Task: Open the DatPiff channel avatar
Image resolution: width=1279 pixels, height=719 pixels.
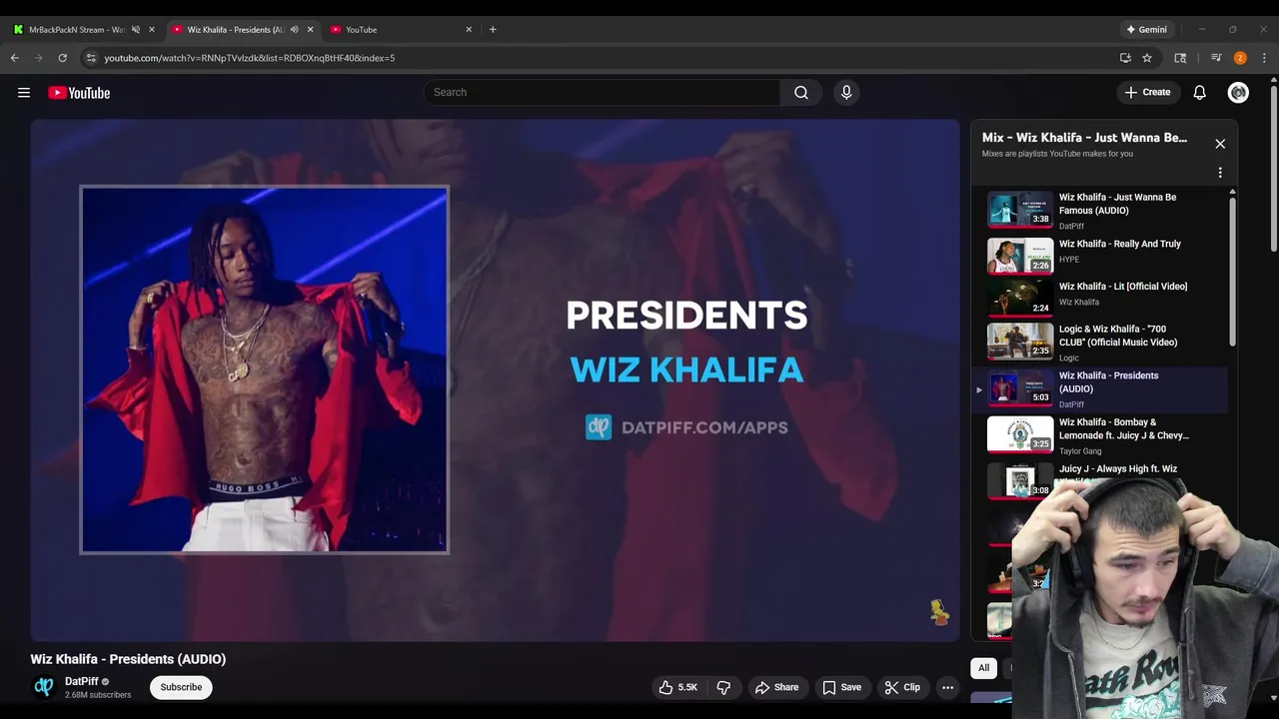Action: [43, 687]
